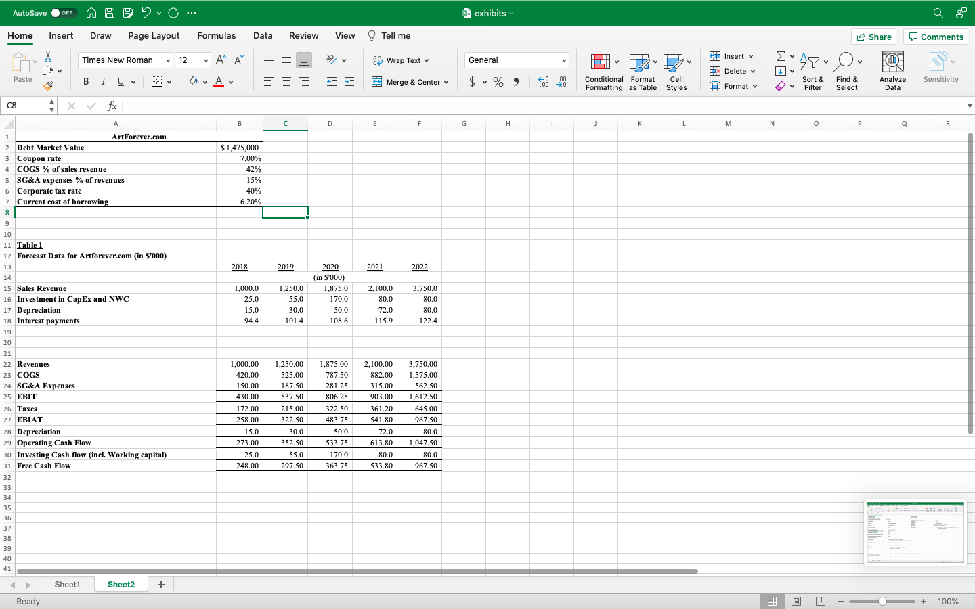The width and height of the screenshot is (975, 609).
Task: Click the Wrap Text button
Action: click(401, 60)
